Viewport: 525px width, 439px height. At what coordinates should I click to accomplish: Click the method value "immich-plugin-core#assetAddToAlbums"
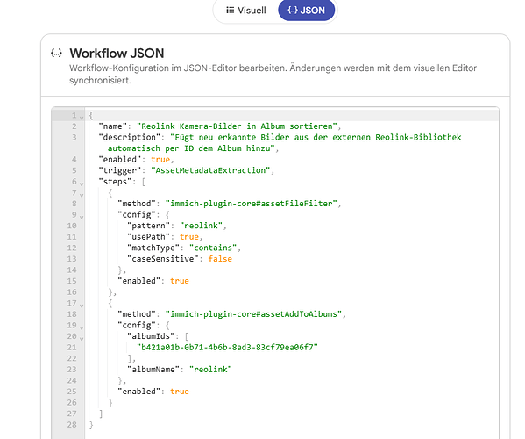coord(253,314)
